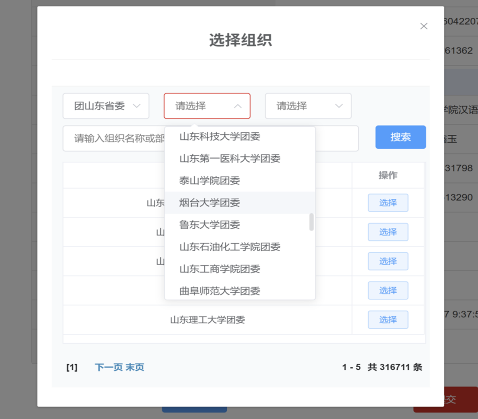Click current page number [1]
Image resolution: width=478 pixels, height=419 pixels.
point(72,368)
